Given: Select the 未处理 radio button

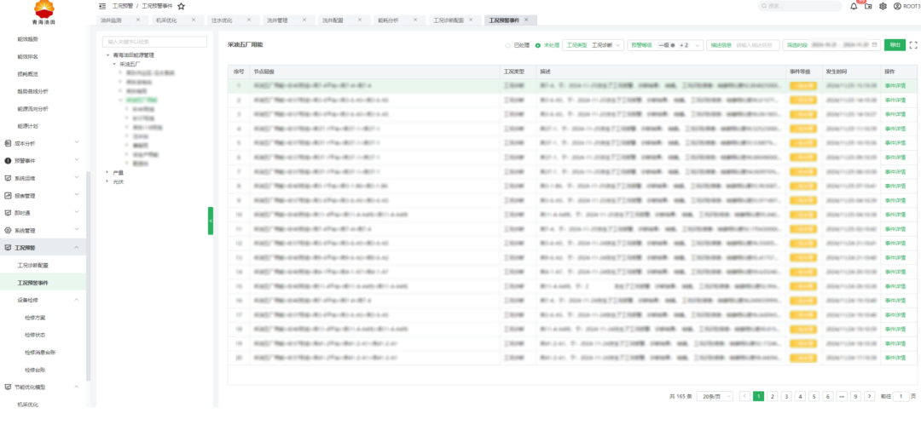Looking at the screenshot, I should 538,45.
